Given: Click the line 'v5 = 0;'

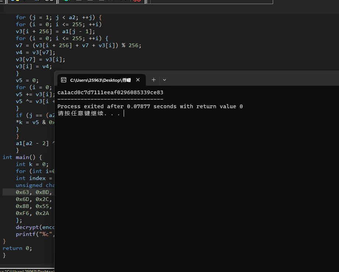Looking at the screenshot, I should point(27,81).
